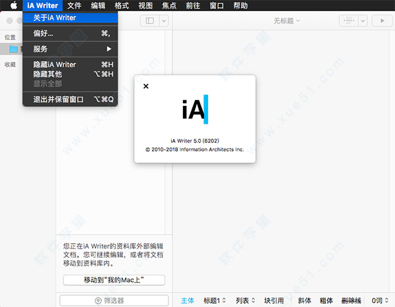Click the 位置 locations section label

10,37
